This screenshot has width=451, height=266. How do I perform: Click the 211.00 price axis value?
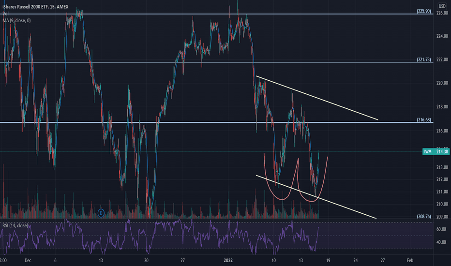click(x=442, y=192)
